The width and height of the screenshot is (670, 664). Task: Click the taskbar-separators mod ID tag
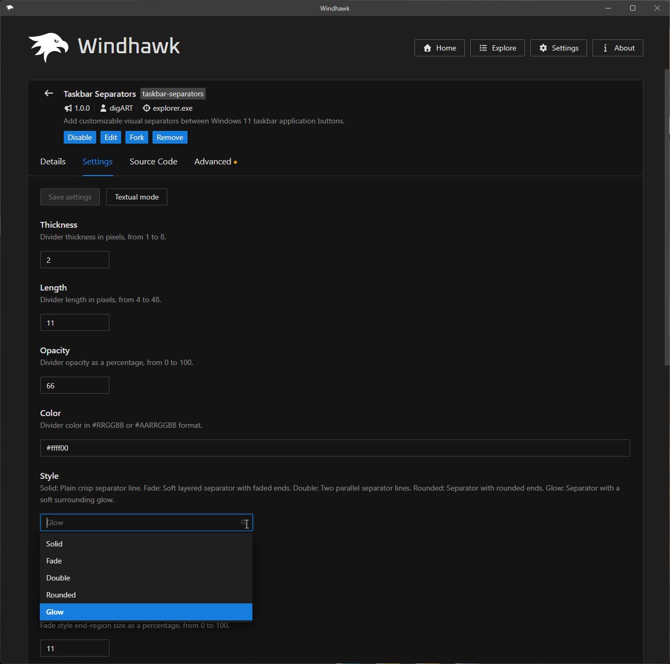point(173,94)
